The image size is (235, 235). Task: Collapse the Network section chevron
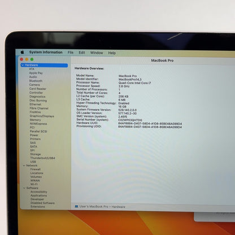pyautogui.click(x=24, y=166)
